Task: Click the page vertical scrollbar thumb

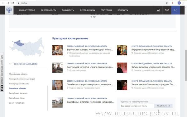Action: coord(186,65)
